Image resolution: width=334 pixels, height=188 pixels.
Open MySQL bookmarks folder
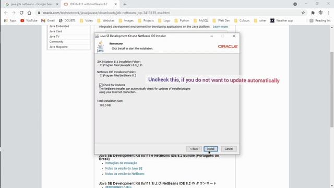(x=201, y=20)
